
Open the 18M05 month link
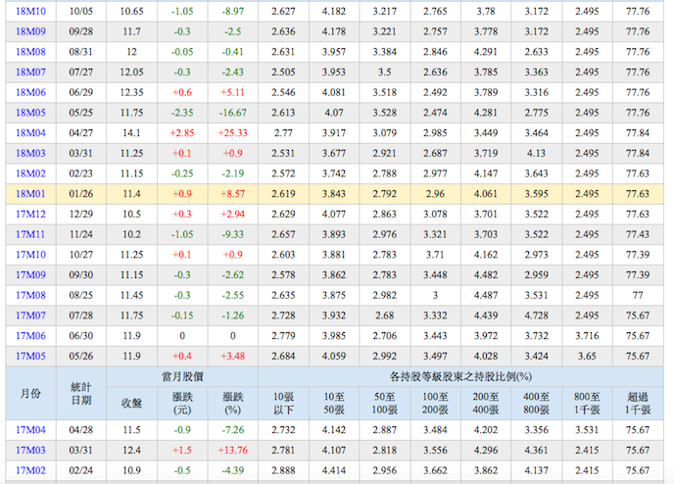30,113
